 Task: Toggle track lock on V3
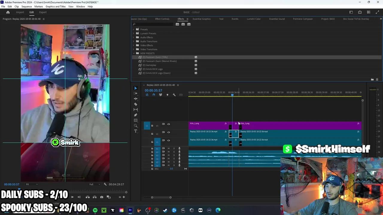pyautogui.click(x=152, y=126)
